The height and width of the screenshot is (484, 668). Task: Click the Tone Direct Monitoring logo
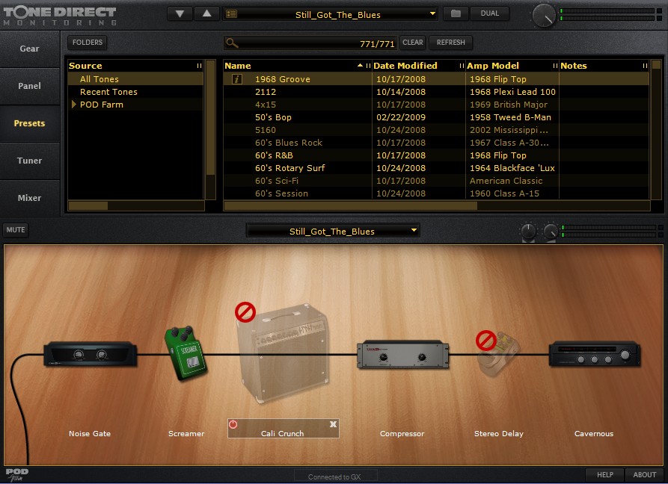tap(60, 16)
